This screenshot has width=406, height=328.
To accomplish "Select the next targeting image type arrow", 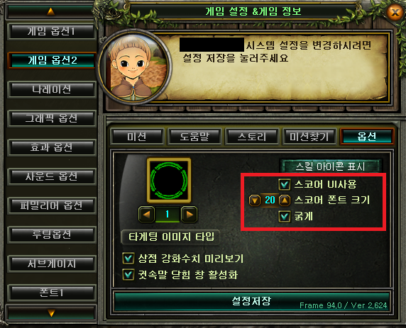I will coord(189,214).
